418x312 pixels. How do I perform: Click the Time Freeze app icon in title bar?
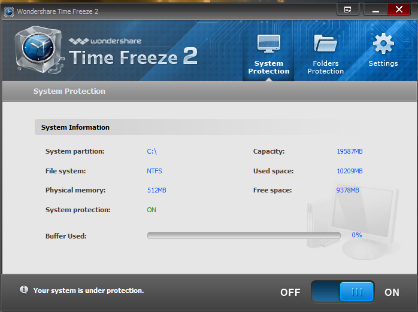click(9, 11)
